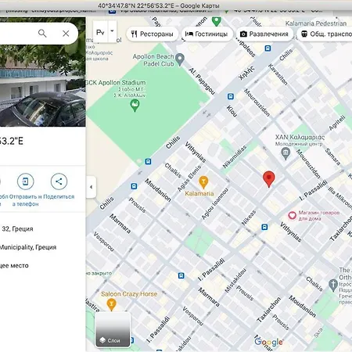Click the bus stop icon near Kiou
The width and height of the screenshot is (352, 352).
[x=231, y=97]
